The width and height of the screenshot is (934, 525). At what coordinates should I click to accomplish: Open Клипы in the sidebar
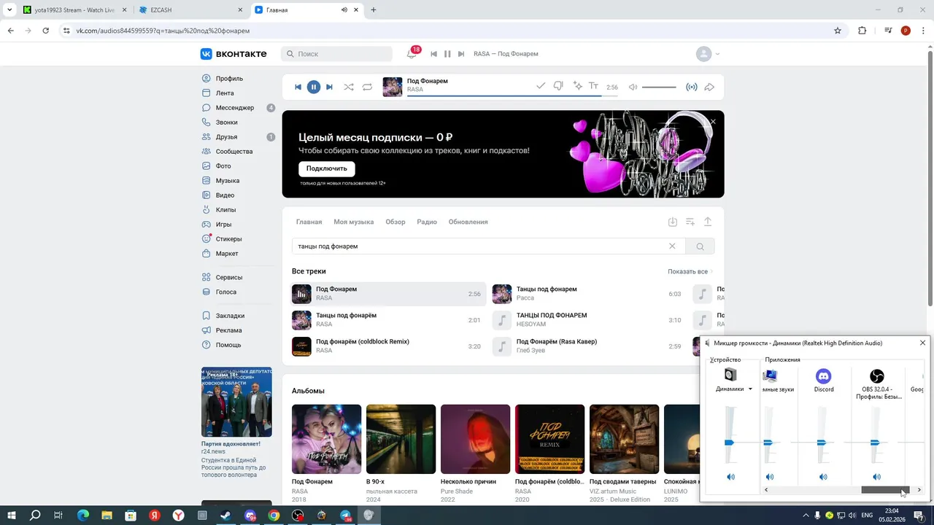pyautogui.click(x=225, y=209)
